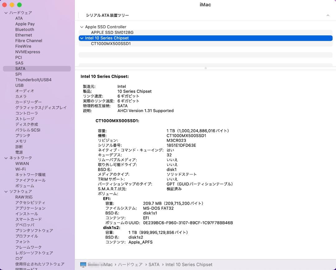Click ハードウェア in the bottom path bar

[130, 265]
